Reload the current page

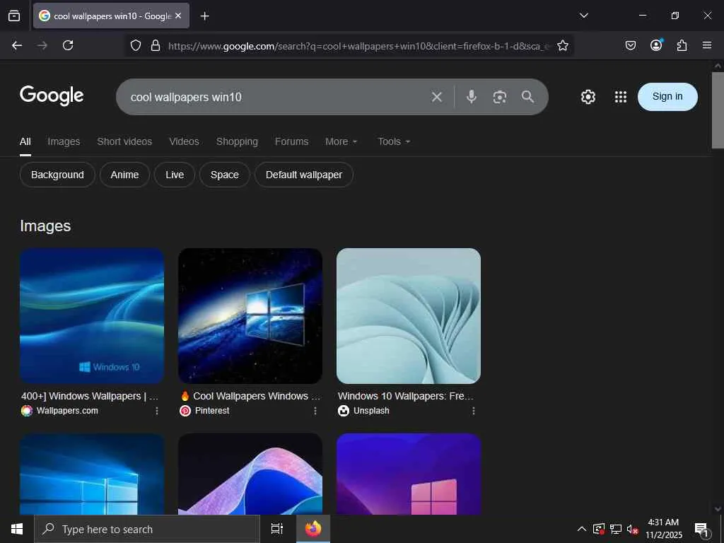[68, 45]
